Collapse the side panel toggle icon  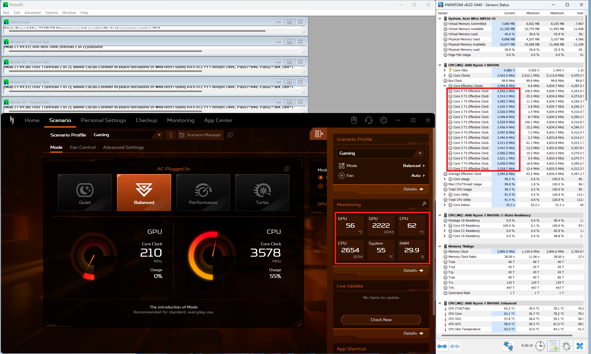point(319,134)
